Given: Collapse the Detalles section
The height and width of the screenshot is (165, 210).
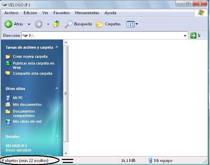Looking at the screenshot, I should (x=57, y=136).
